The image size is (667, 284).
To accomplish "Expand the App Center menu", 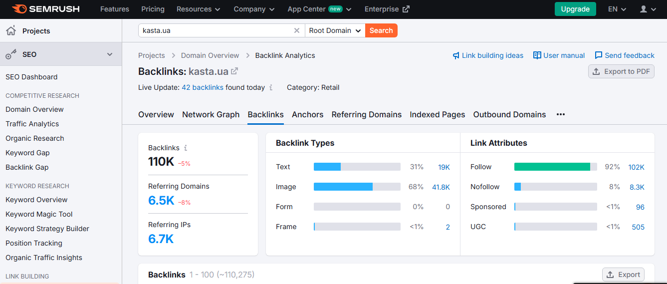I will click(x=320, y=9).
